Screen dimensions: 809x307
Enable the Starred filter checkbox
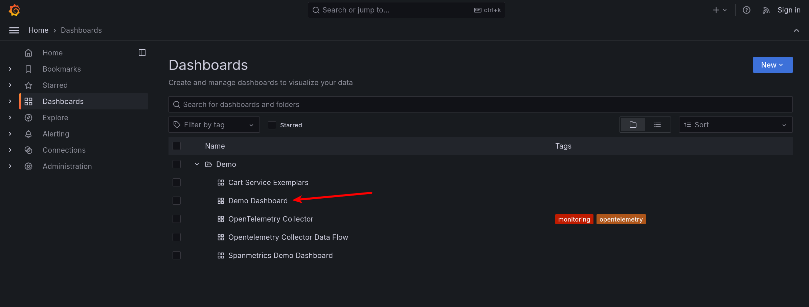coord(272,125)
